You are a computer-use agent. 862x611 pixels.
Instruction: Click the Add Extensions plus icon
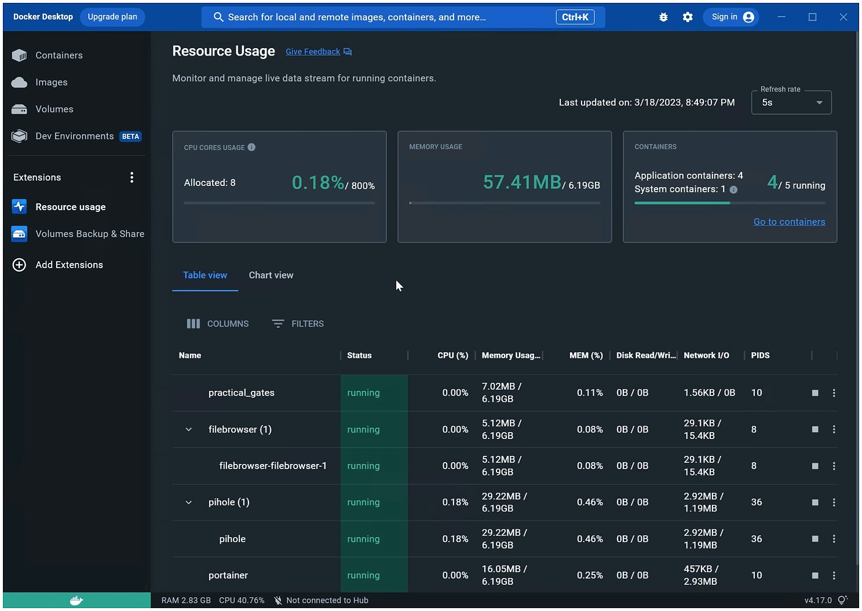point(19,265)
